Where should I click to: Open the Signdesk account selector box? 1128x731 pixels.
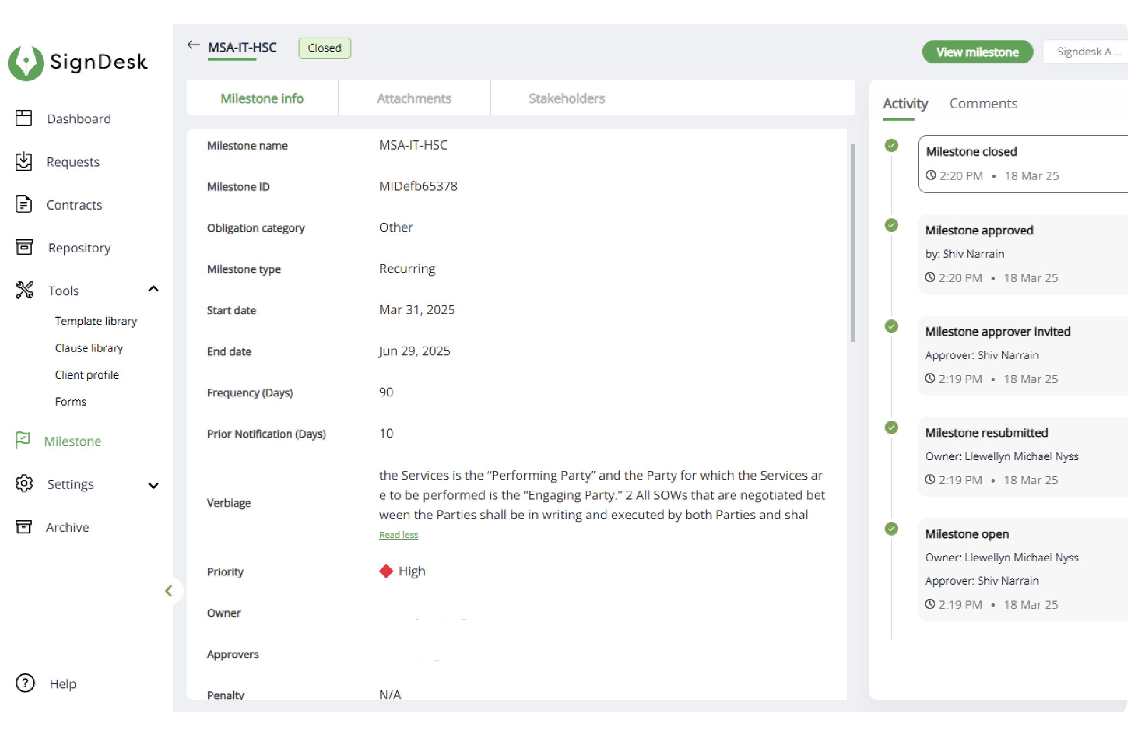coord(1086,52)
